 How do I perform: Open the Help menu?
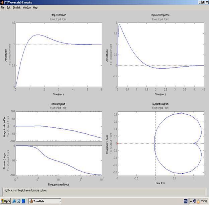(x=35, y=7)
